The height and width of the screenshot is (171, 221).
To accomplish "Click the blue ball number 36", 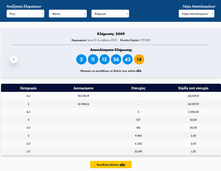I will point(116,60).
